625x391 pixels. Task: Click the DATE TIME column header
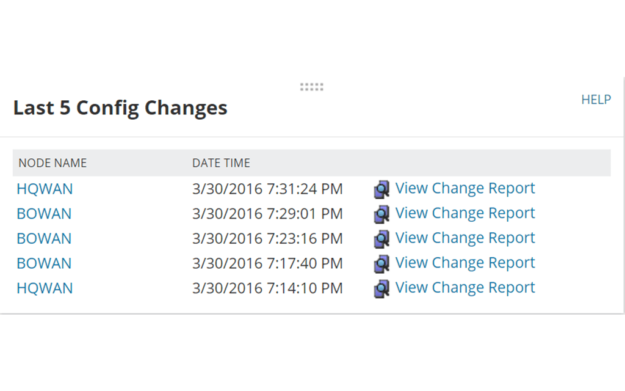click(221, 163)
